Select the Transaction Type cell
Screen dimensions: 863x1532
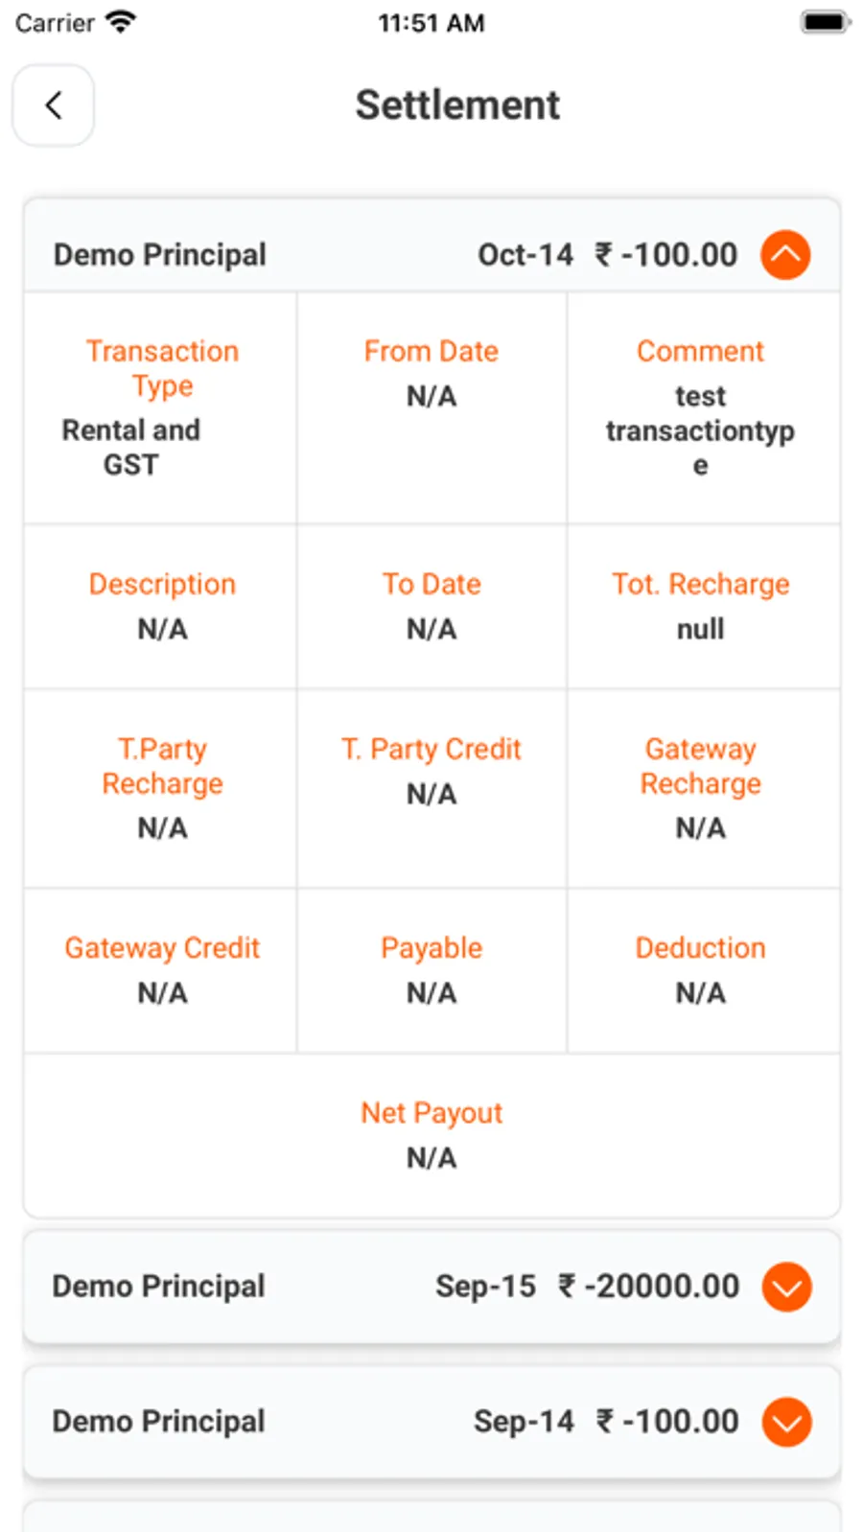click(x=161, y=407)
